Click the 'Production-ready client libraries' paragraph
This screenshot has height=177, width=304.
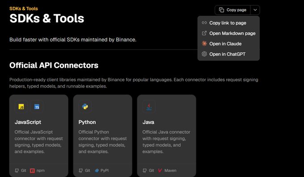coord(134,83)
